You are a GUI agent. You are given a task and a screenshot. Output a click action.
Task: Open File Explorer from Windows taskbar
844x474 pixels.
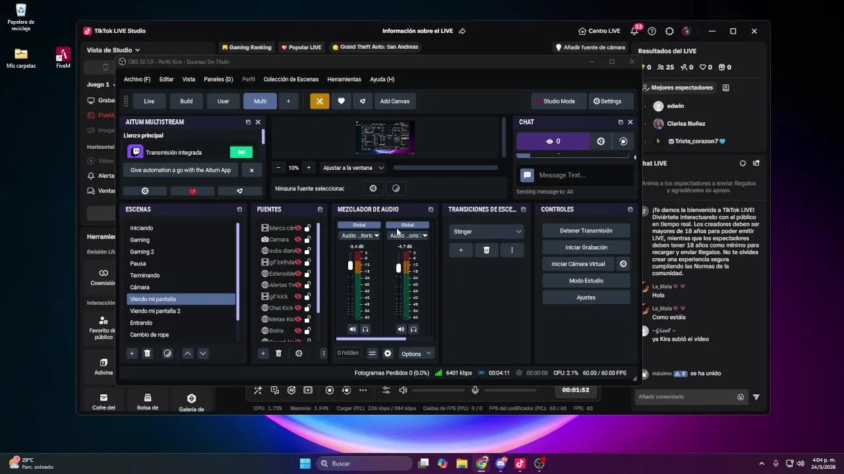(462, 463)
